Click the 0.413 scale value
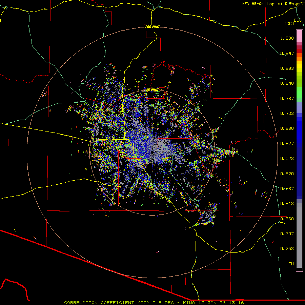 point(287,204)
